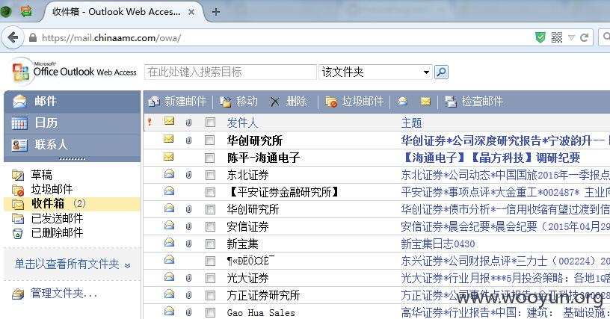Click paperclip icon in 东北证券 row
The width and height of the screenshot is (610, 319).
[188, 175]
